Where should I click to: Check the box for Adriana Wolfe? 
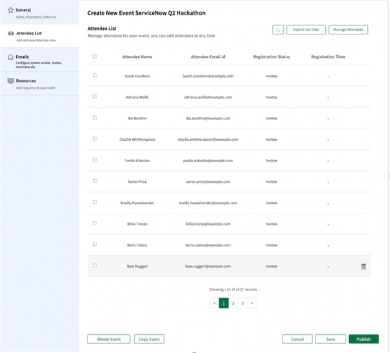click(95, 97)
